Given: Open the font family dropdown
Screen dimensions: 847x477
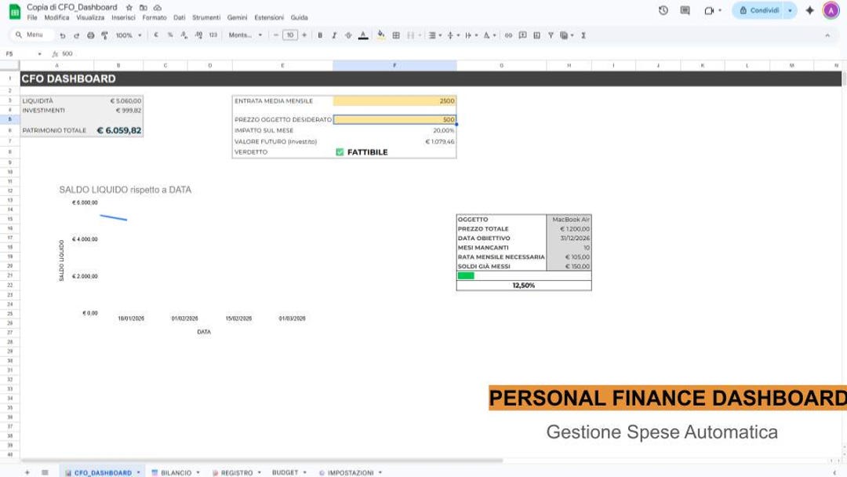Looking at the screenshot, I should (x=245, y=35).
